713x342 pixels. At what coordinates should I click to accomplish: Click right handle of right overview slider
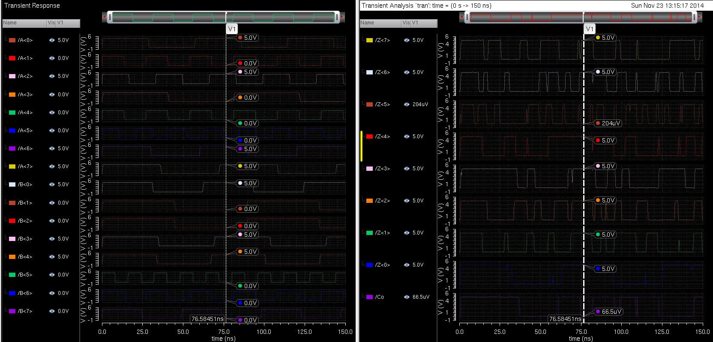click(694, 17)
